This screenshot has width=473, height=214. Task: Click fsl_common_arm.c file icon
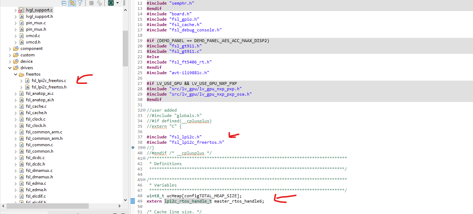tap(21, 132)
